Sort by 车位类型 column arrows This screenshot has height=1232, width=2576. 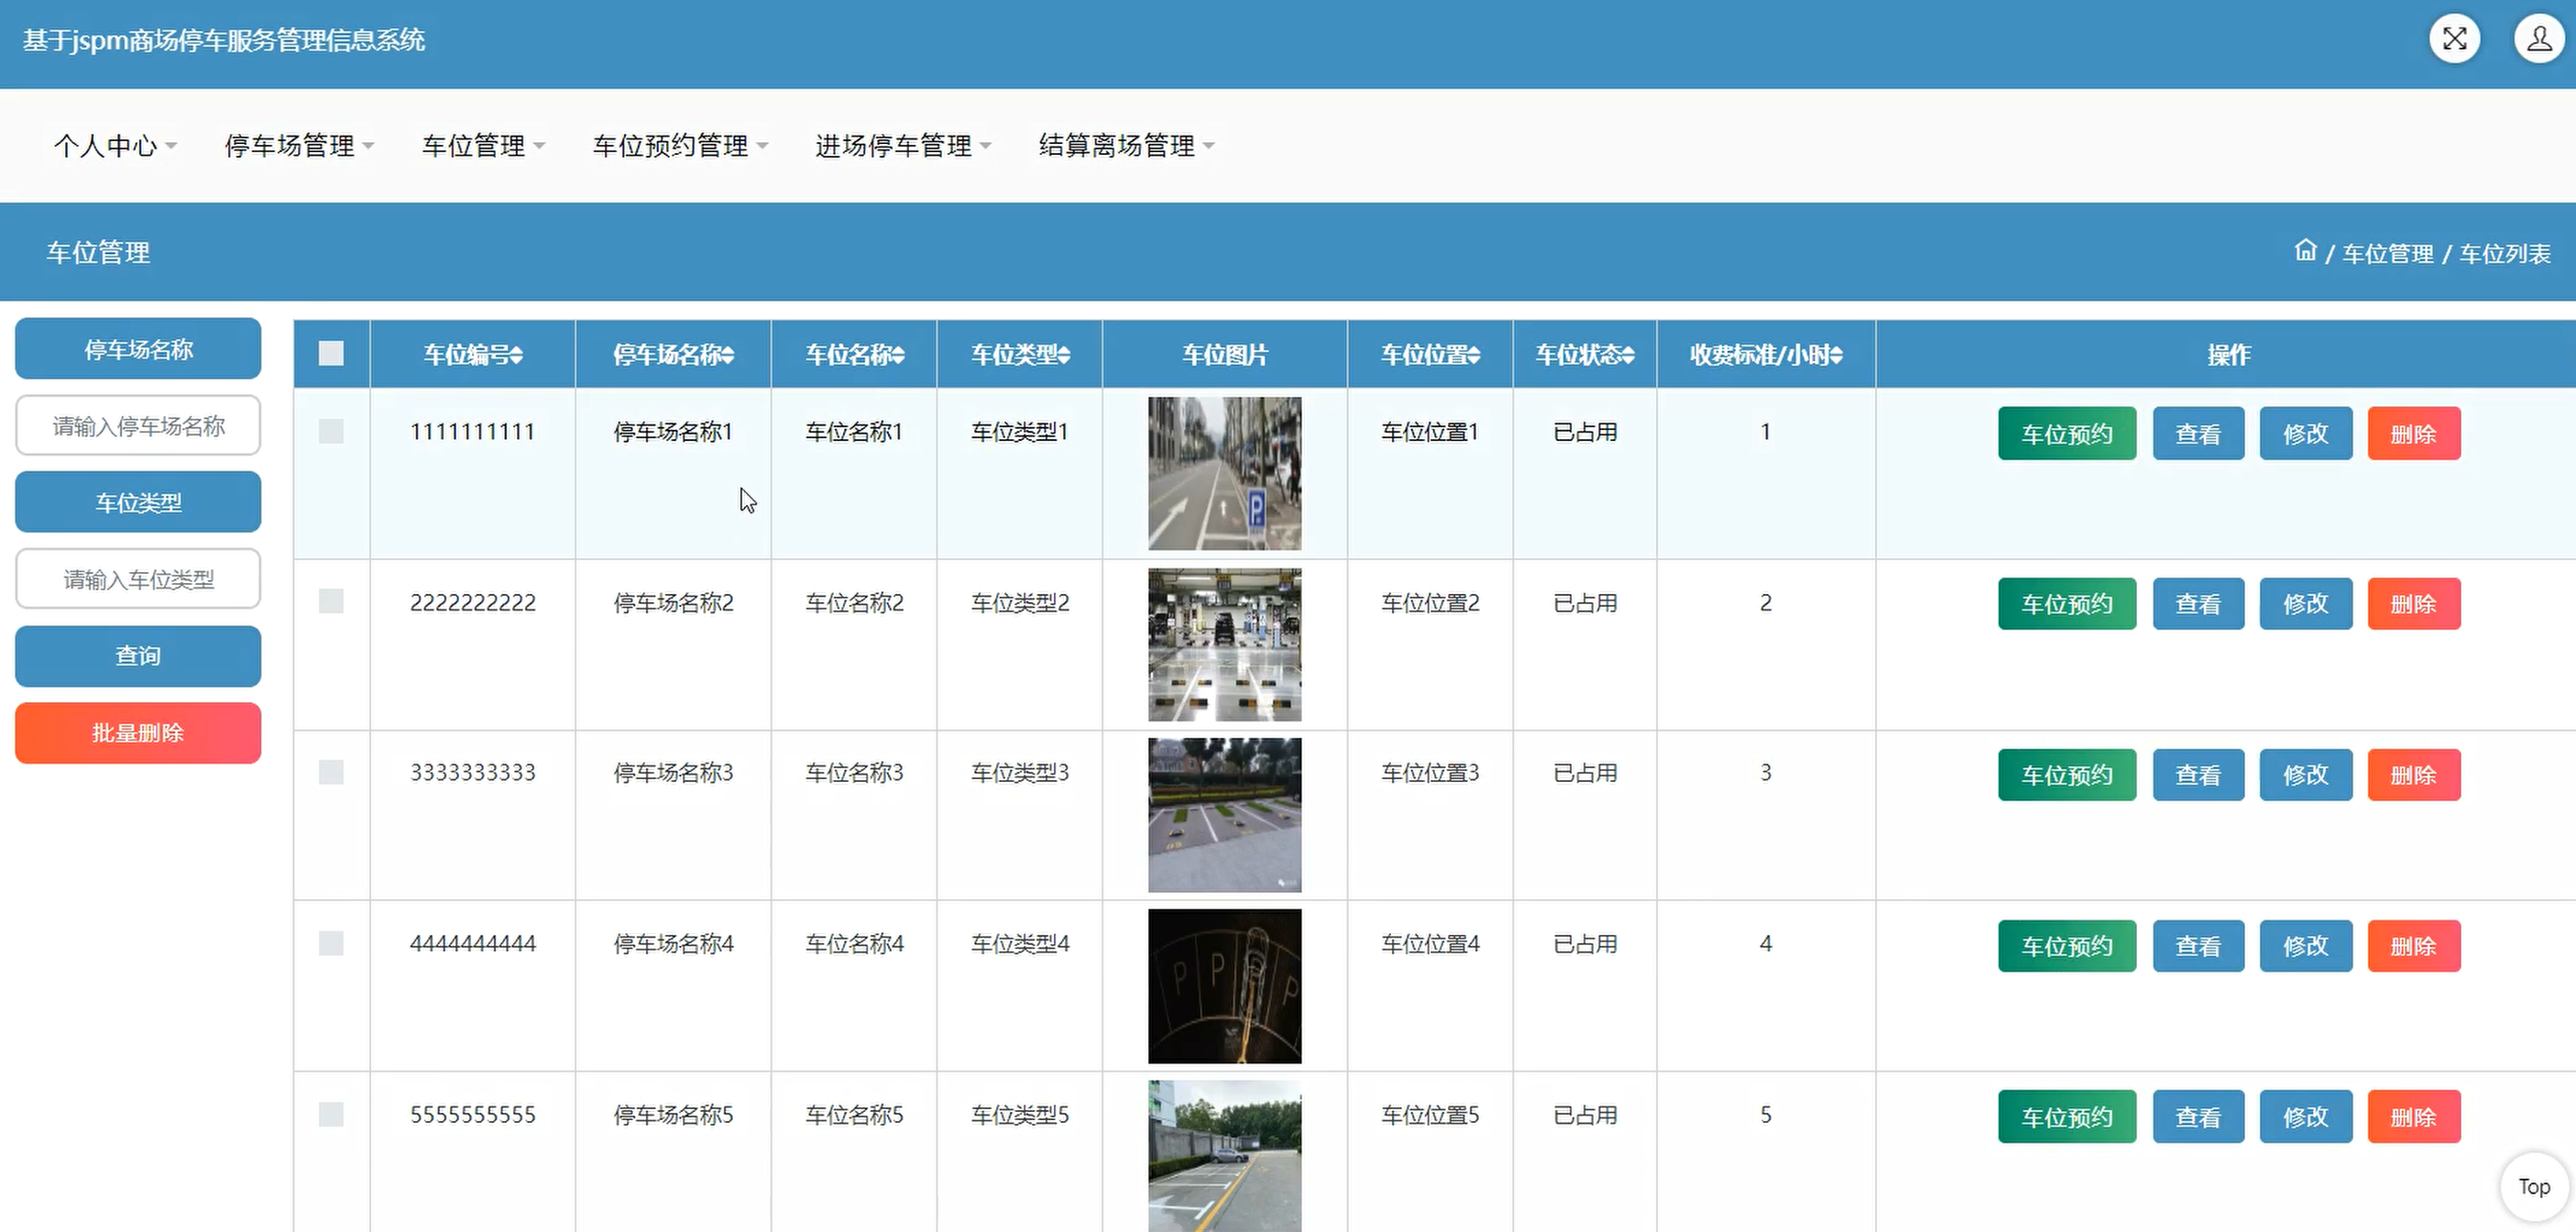pyautogui.click(x=1064, y=355)
